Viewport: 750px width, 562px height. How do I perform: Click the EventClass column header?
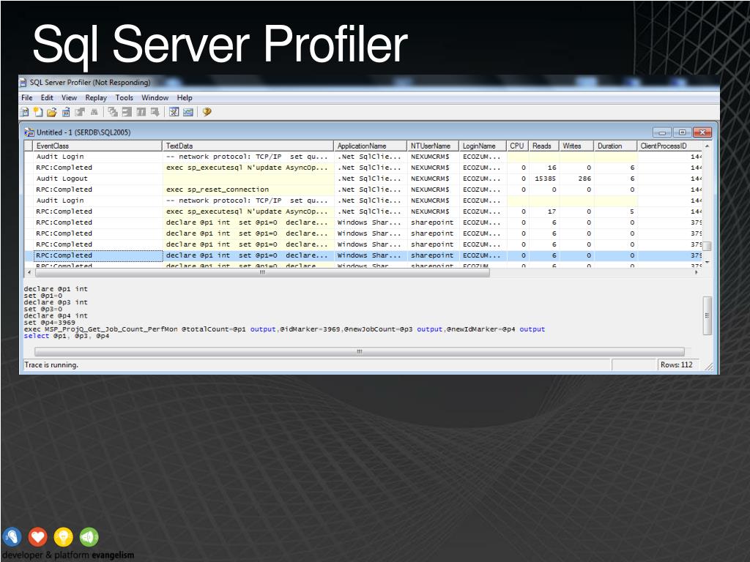click(x=97, y=146)
